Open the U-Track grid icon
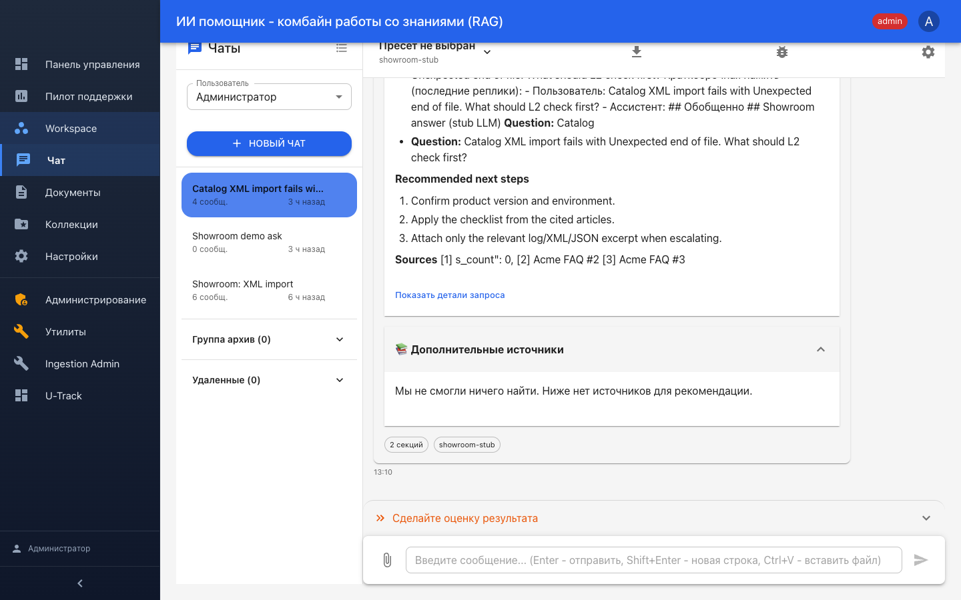This screenshot has width=961, height=600. click(x=21, y=395)
